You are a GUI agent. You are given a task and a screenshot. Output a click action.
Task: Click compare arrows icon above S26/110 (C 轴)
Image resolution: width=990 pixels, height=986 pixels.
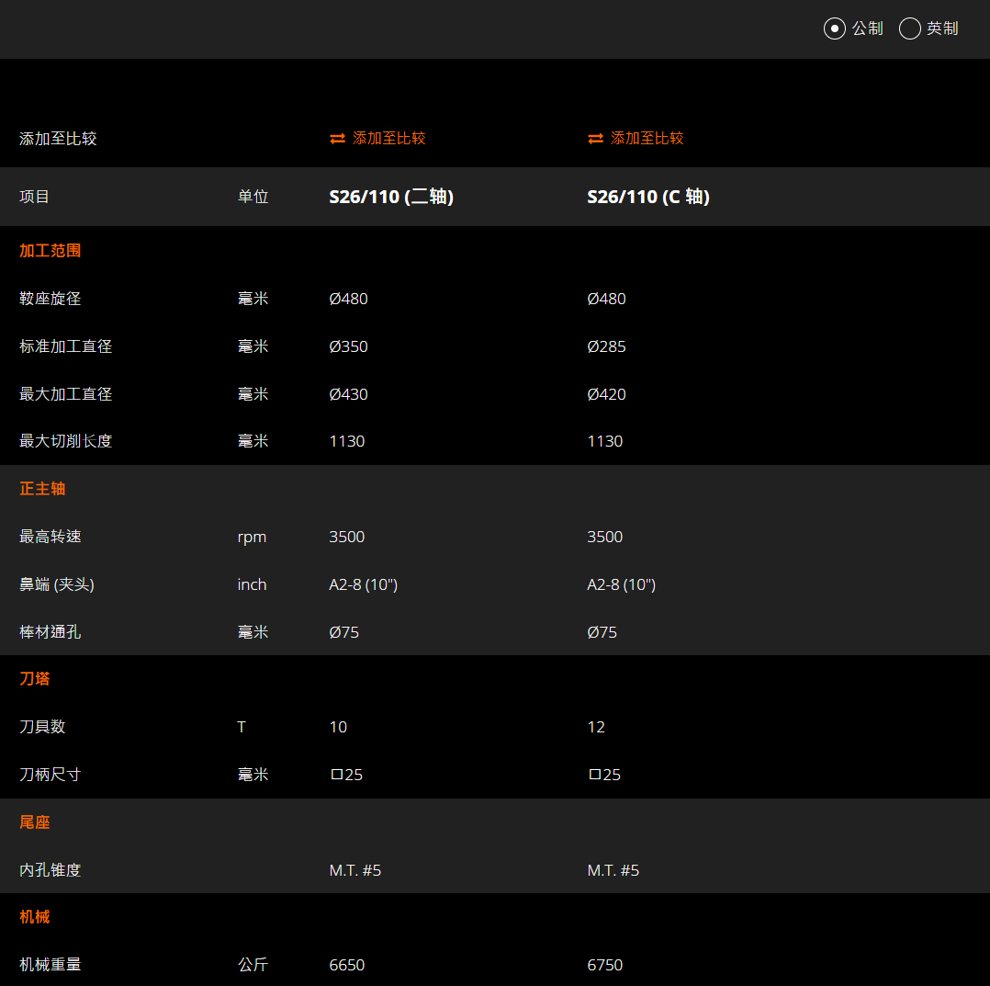[x=595, y=139]
